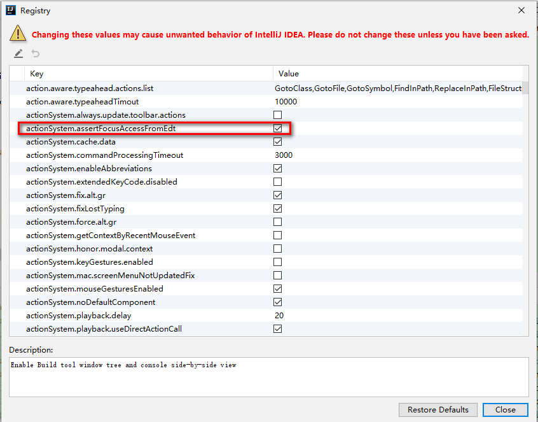Click the value 3000
Viewport: 538px width, 422px height.
(x=284, y=155)
